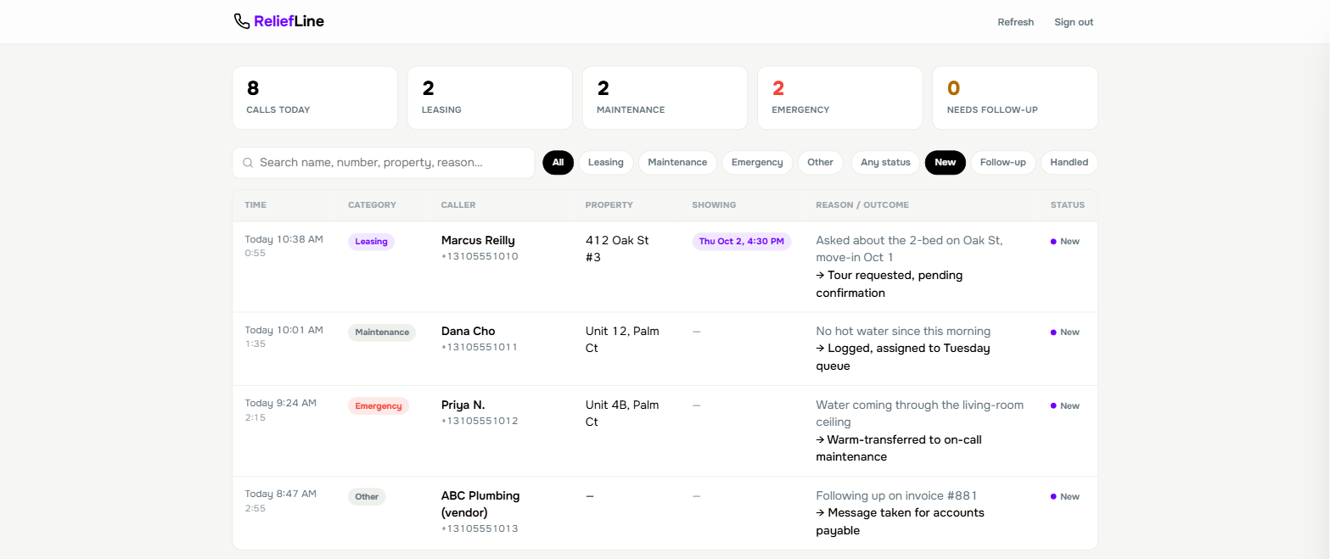The height and width of the screenshot is (559, 1330).
Task: Open Marcus Reilly caller name
Action: (478, 240)
